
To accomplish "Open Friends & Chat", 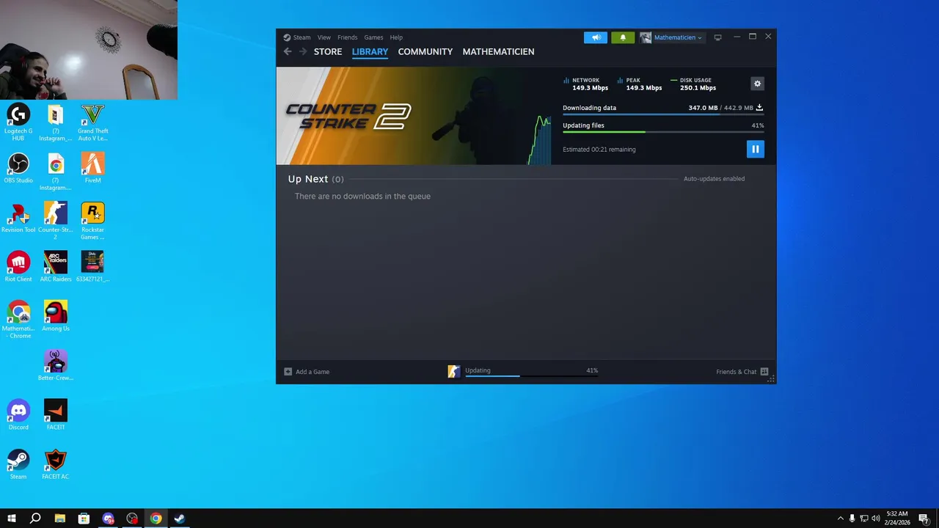I will 742,372.
